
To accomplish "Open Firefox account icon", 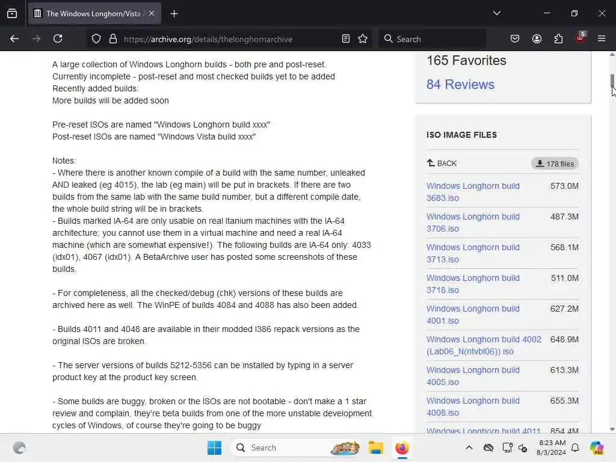I will 537,39.
